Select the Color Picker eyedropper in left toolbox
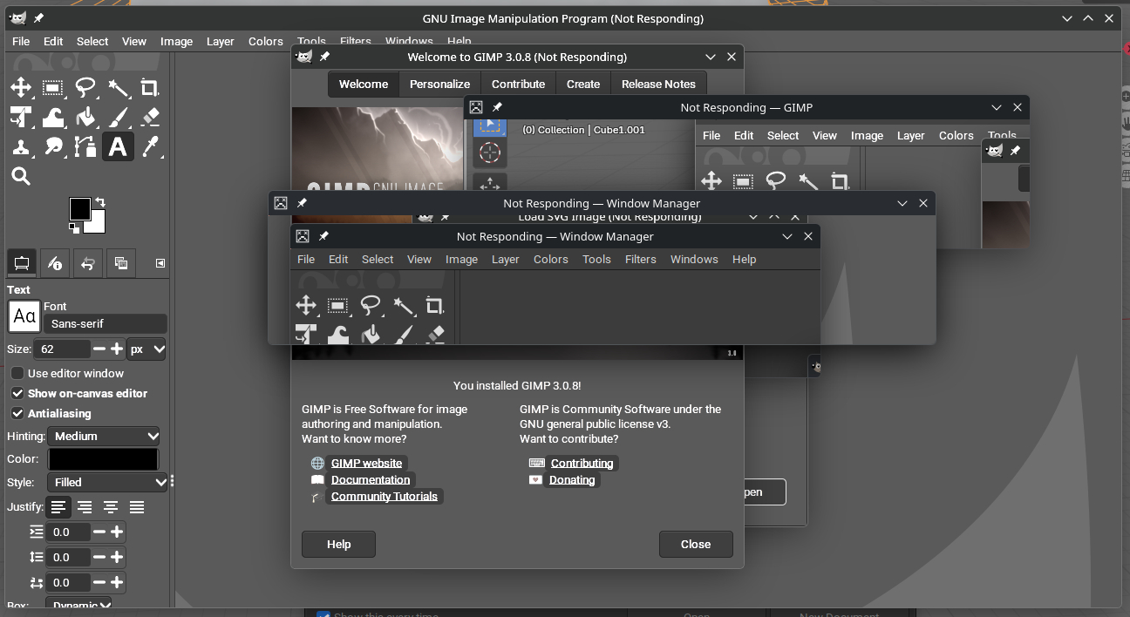 pos(150,146)
